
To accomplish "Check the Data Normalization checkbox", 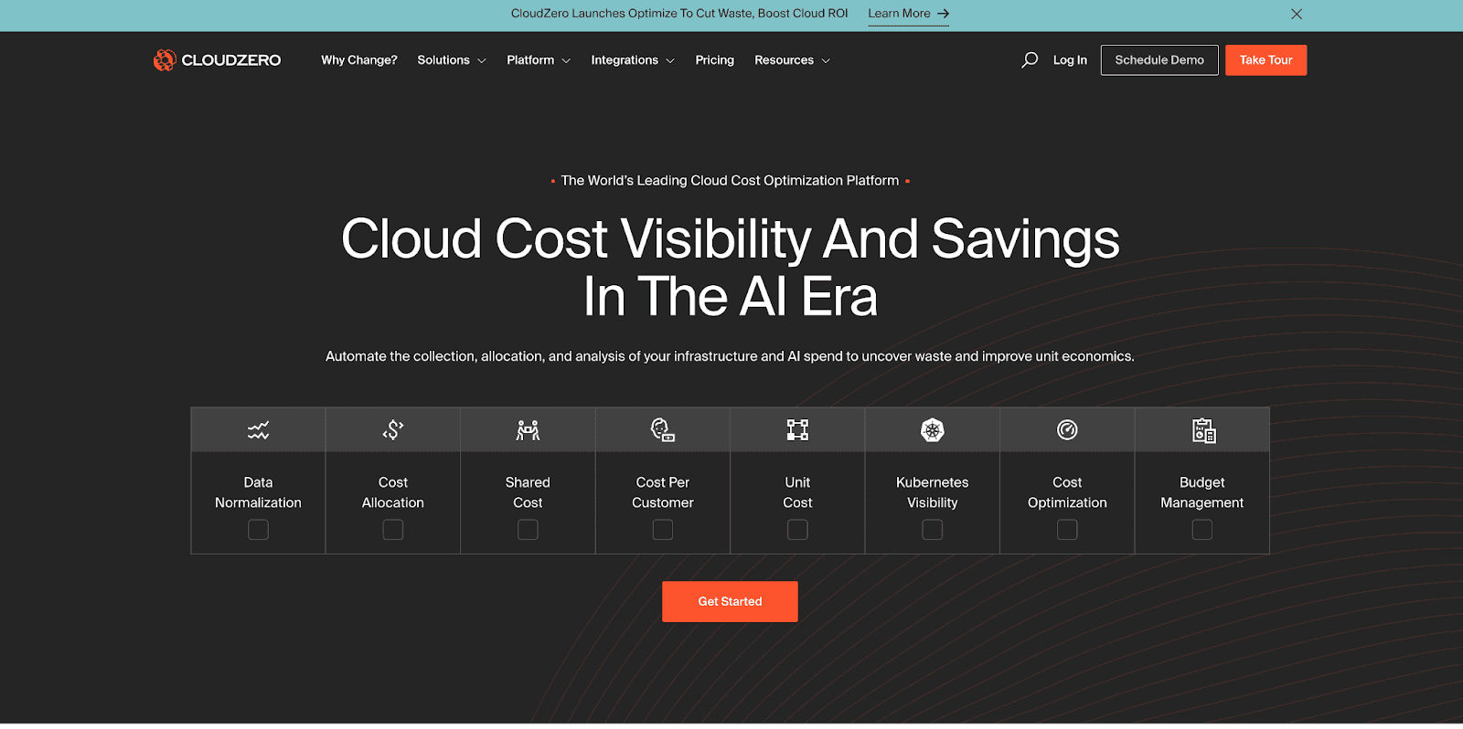I will 258,530.
